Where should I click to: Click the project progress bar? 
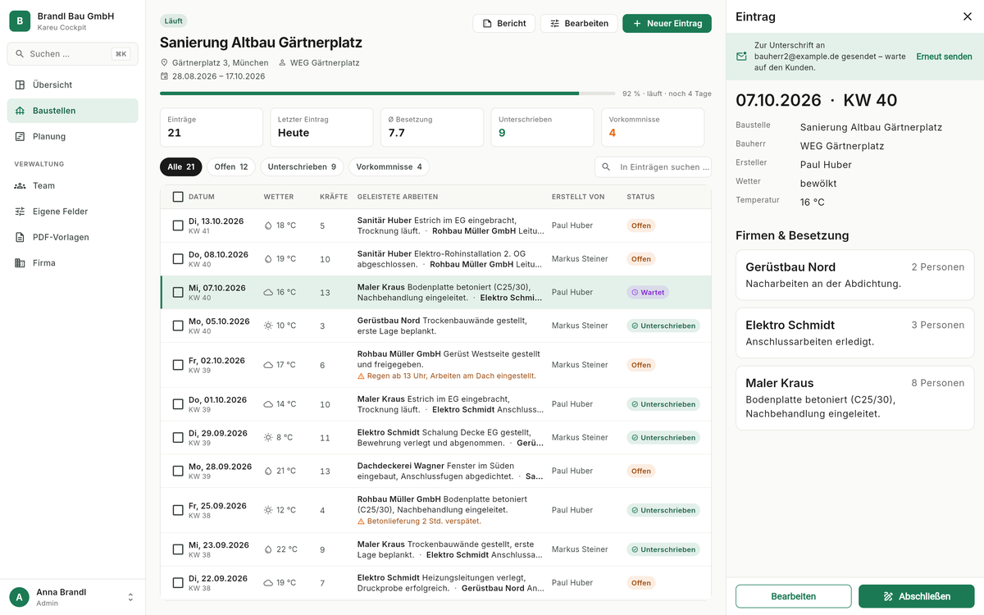point(387,93)
